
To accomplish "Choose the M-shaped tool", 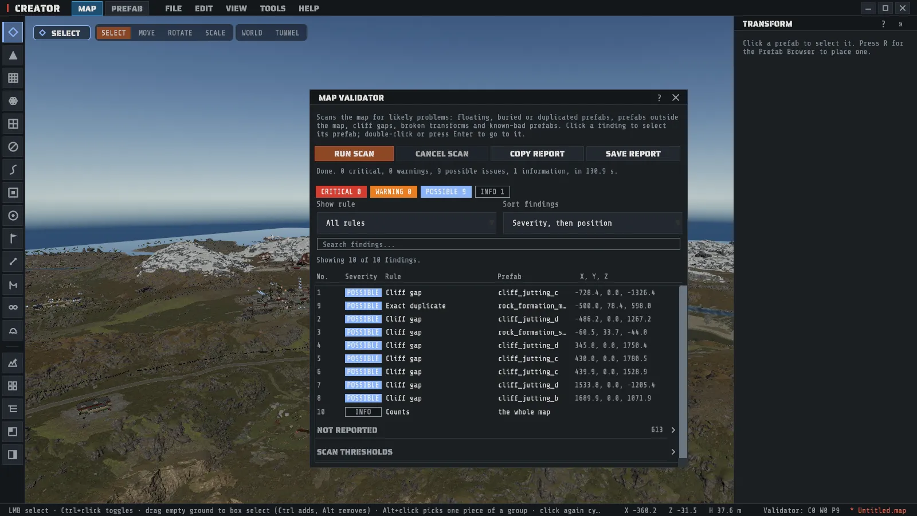I will [13, 284].
